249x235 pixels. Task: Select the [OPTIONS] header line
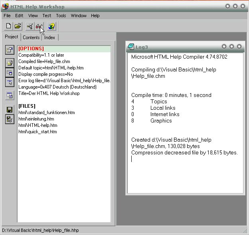[31, 49]
